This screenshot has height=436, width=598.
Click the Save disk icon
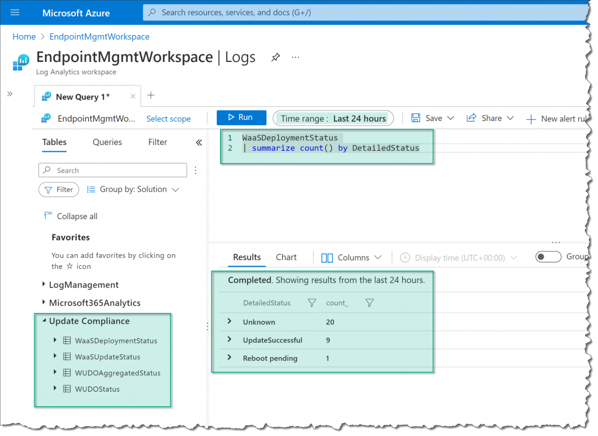(415, 118)
